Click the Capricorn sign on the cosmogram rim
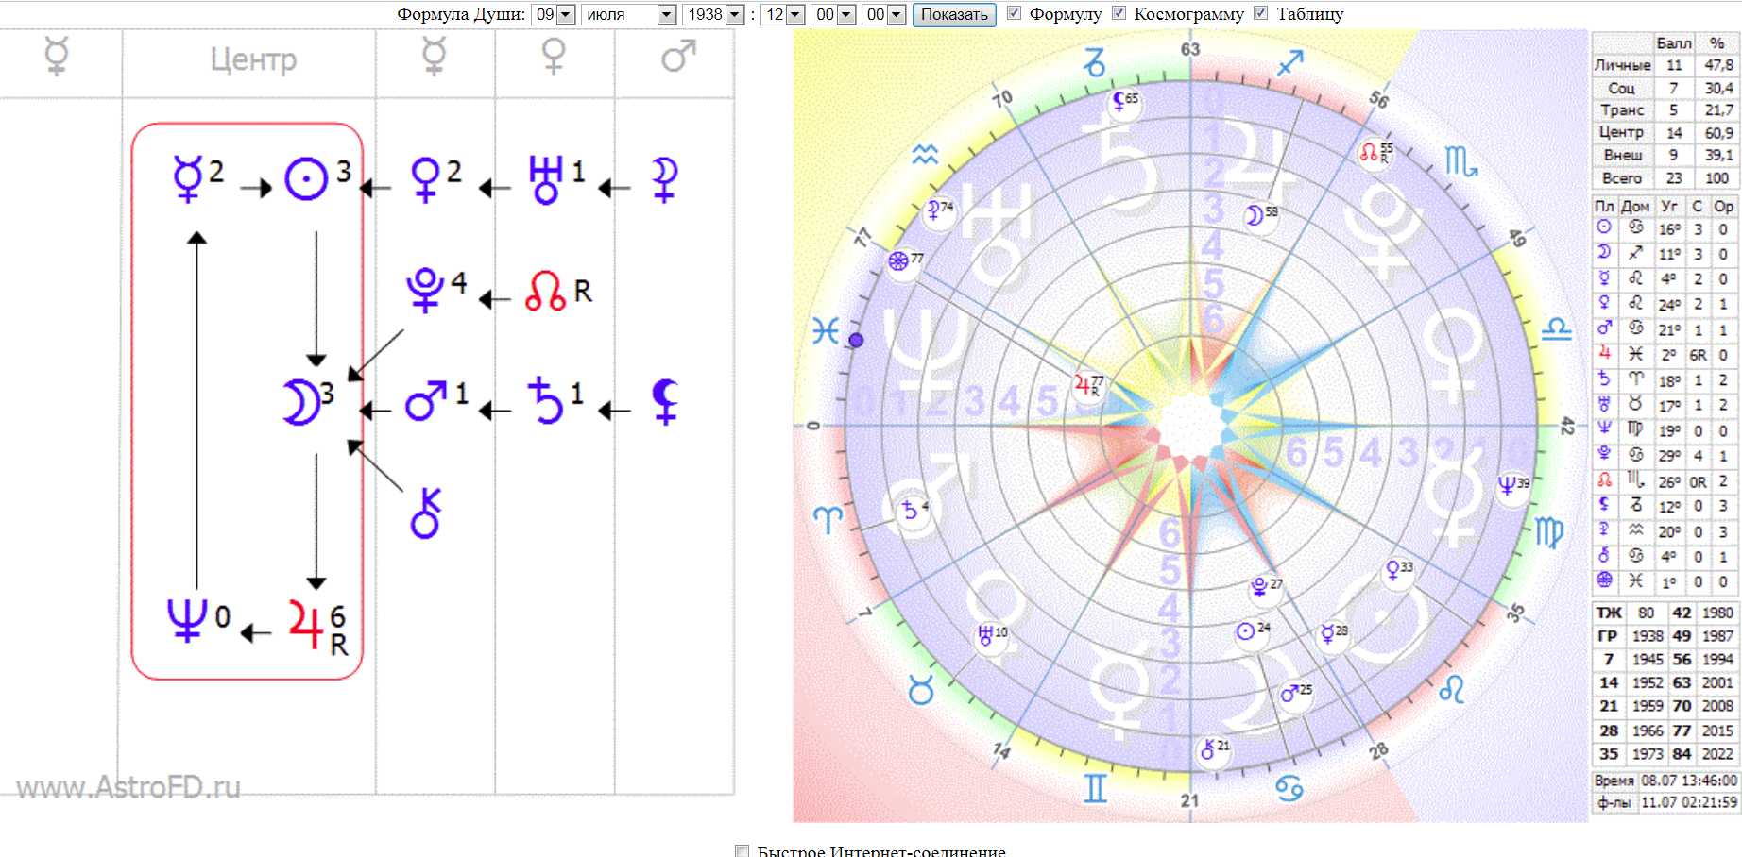Image resolution: width=1742 pixels, height=857 pixels. (1094, 62)
